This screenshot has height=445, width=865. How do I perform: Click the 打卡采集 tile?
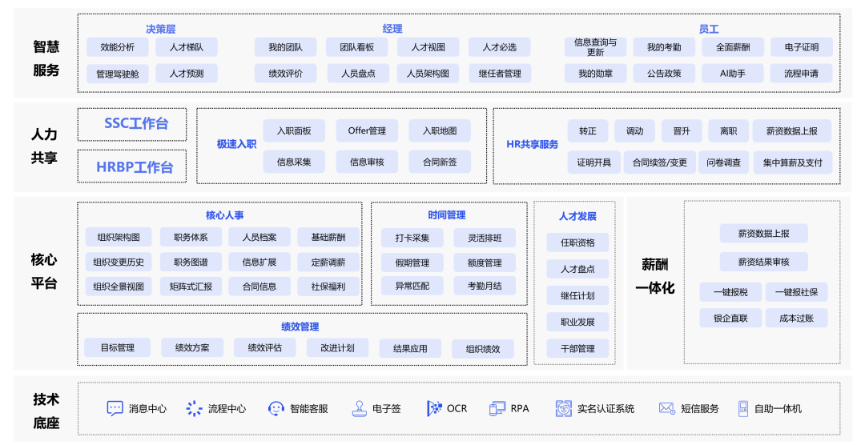(x=412, y=238)
